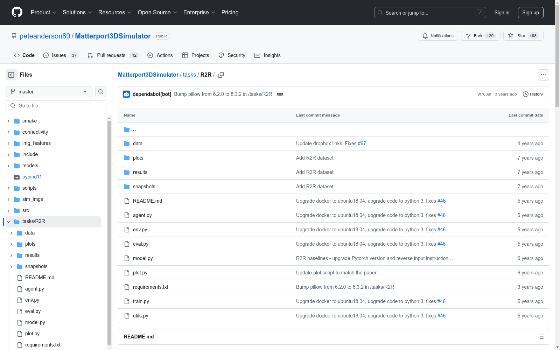560x350 pixels.
Task: Click the plots folder icon in file table
Action: point(127,158)
